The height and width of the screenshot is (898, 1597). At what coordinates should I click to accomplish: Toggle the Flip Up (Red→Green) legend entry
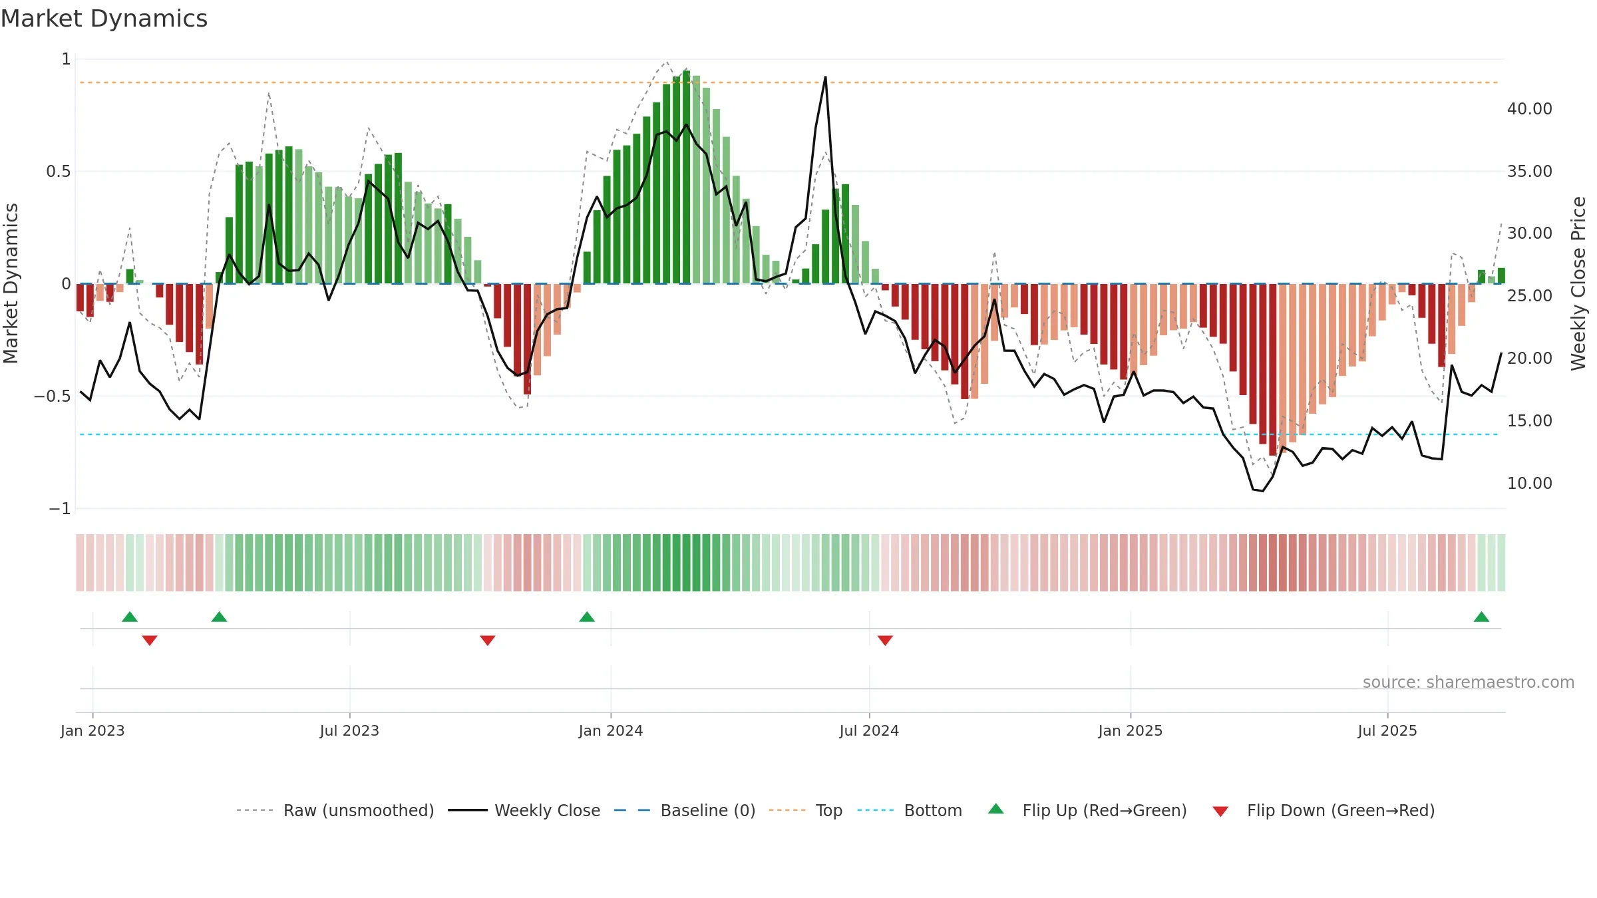tap(1087, 810)
